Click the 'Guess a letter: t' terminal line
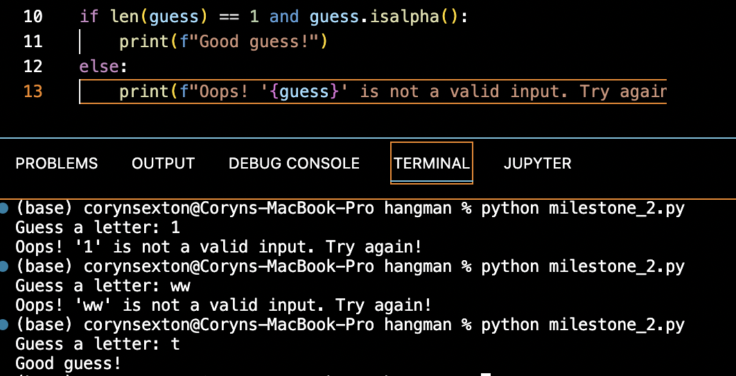This screenshot has height=376, width=736. 98,344
